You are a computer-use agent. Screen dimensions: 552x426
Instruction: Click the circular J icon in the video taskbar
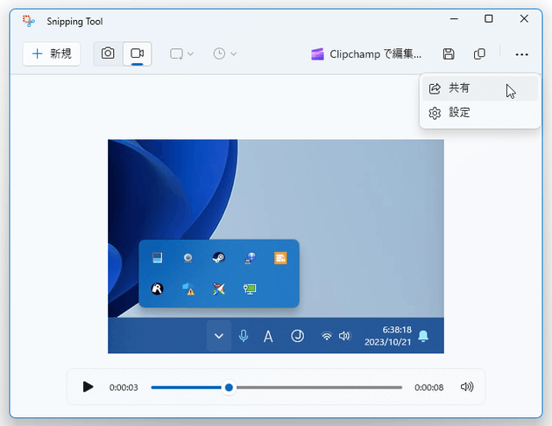pyautogui.click(x=298, y=336)
